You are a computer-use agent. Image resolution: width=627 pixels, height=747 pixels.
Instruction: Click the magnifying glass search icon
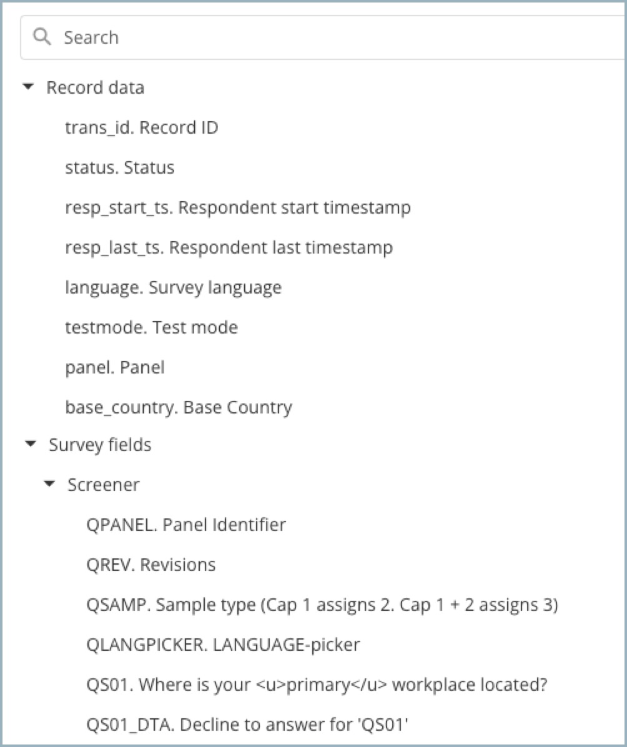coord(42,37)
